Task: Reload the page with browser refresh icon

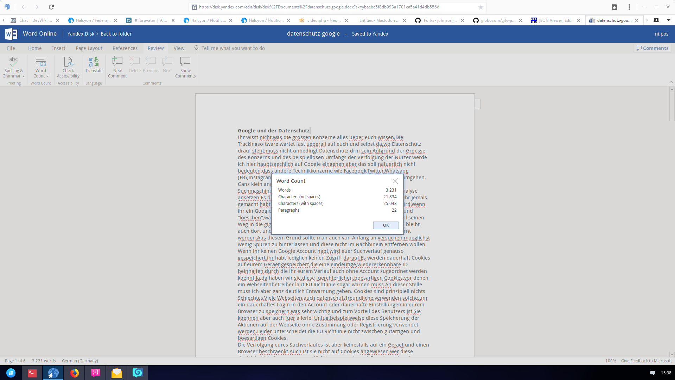Action: tap(51, 7)
